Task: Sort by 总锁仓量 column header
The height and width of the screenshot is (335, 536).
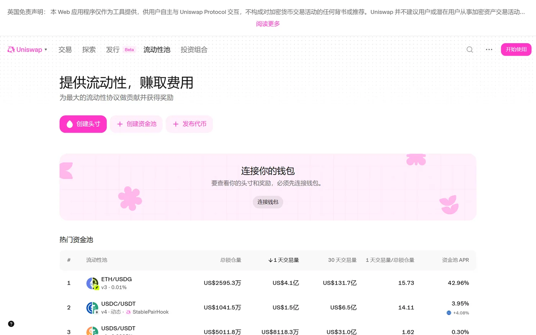Action: 231,260
